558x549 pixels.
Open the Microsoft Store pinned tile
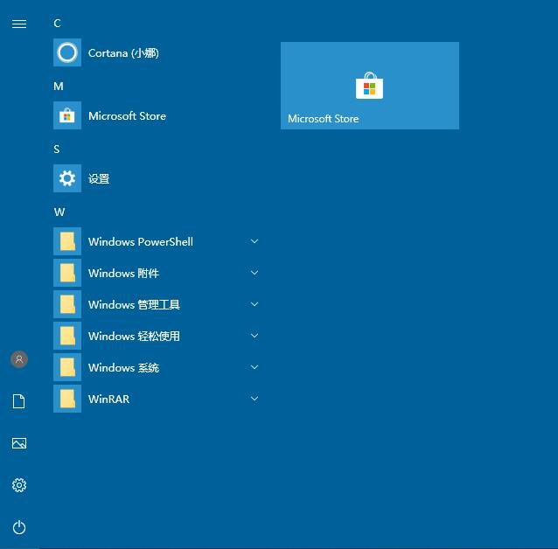coord(370,86)
